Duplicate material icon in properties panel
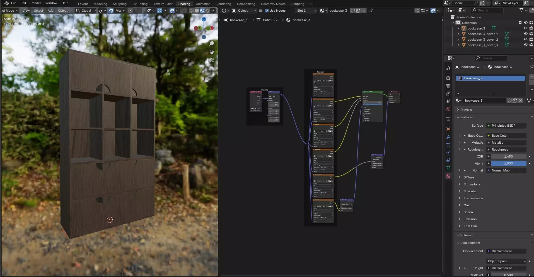Viewport: 534px width, 277px height. [x=515, y=100]
